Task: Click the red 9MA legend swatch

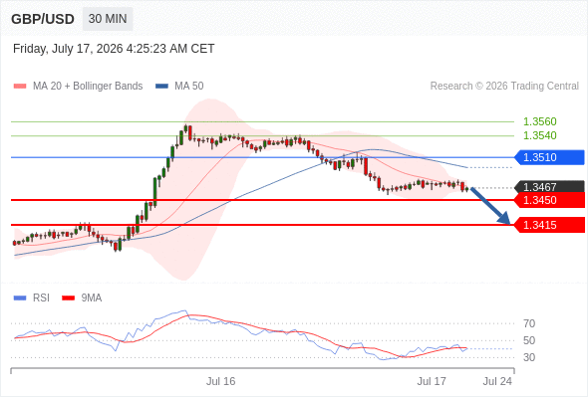Action: [x=68, y=298]
